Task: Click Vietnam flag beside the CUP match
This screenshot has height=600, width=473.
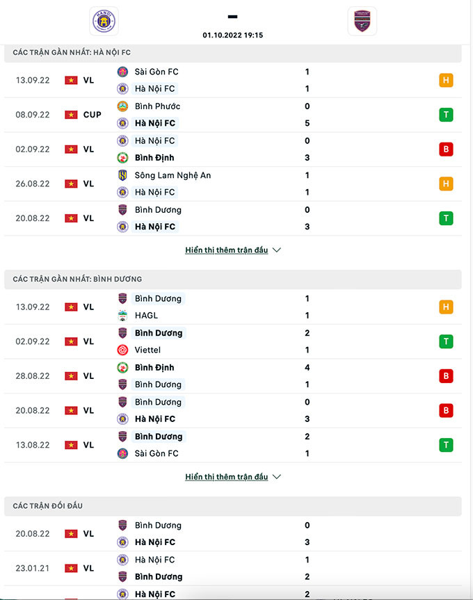Action: [x=71, y=115]
